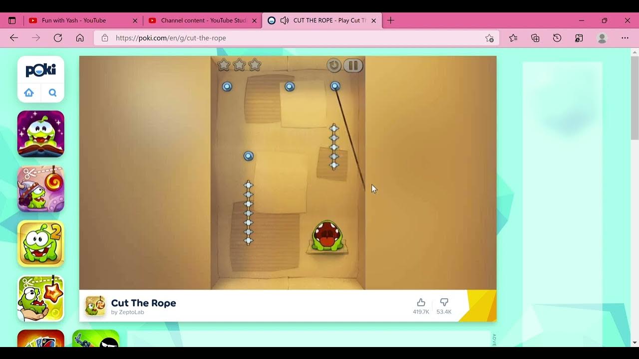Click the address bar URL field
This screenshot has width=639, height=359.
point(297,38)
